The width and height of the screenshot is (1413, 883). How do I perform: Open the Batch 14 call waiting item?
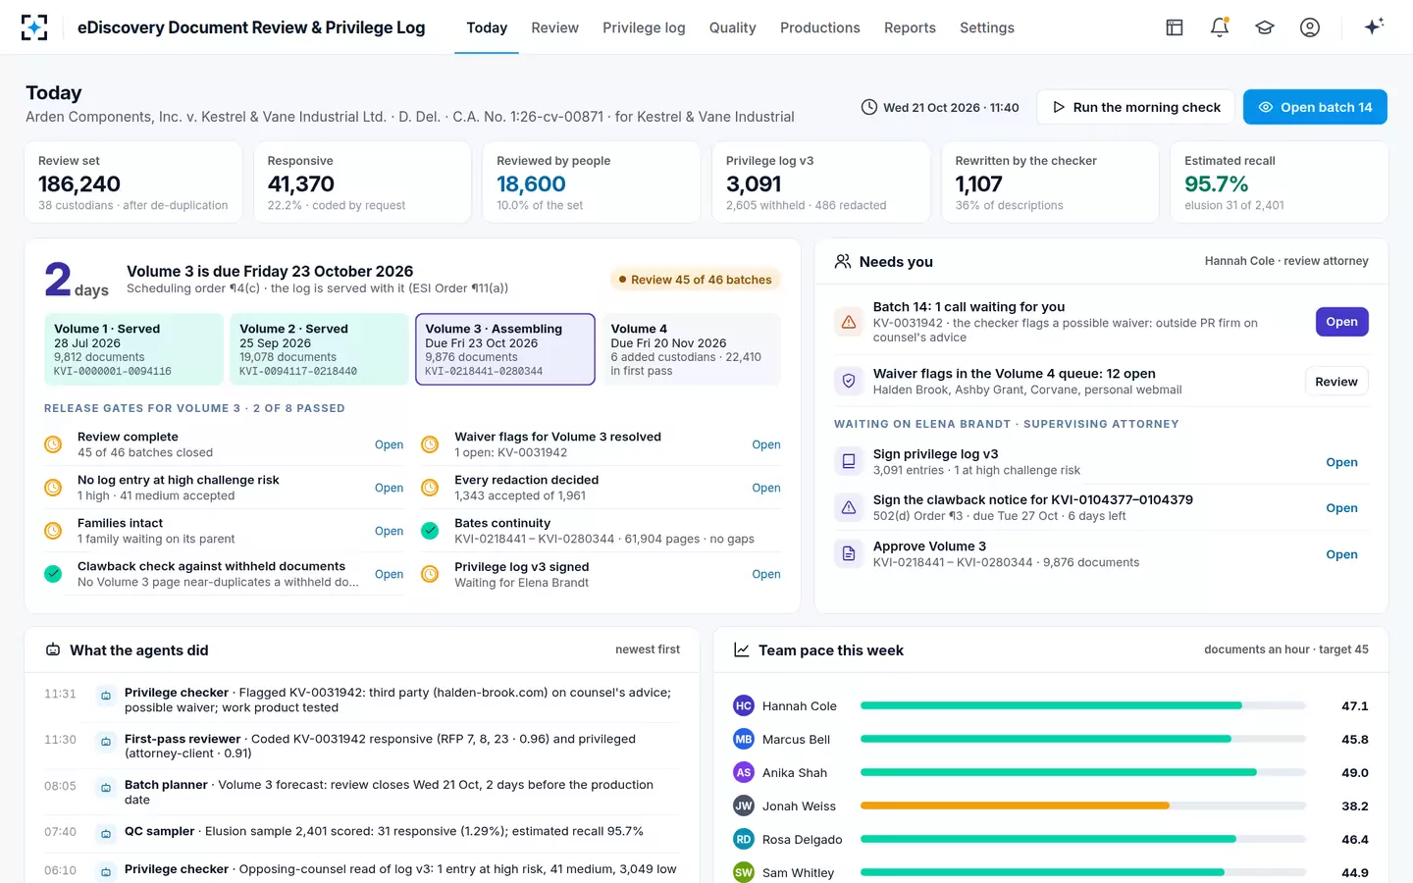pyautogui.click(x=1341, y=322)
